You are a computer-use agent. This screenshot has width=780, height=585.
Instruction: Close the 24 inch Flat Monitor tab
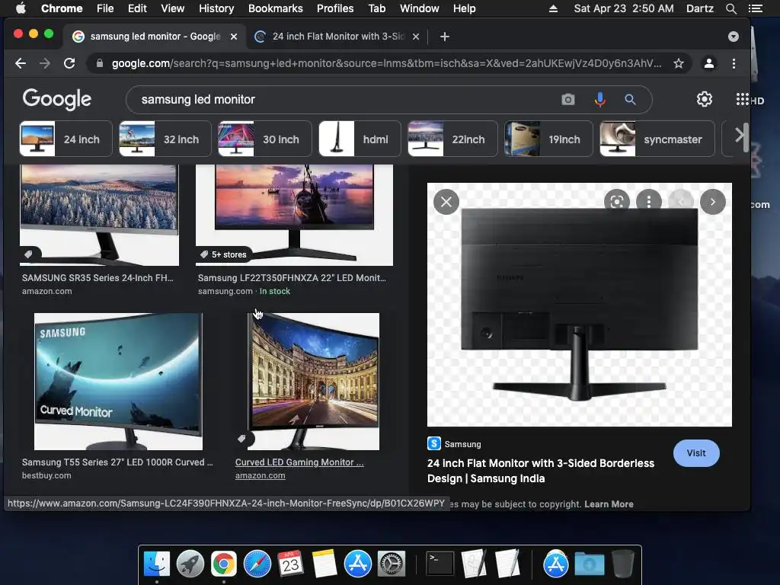tap(416, 37)
